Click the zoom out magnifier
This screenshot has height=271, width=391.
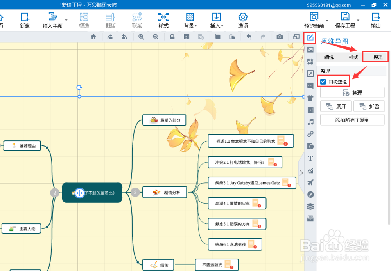click(x=156, y=37)
